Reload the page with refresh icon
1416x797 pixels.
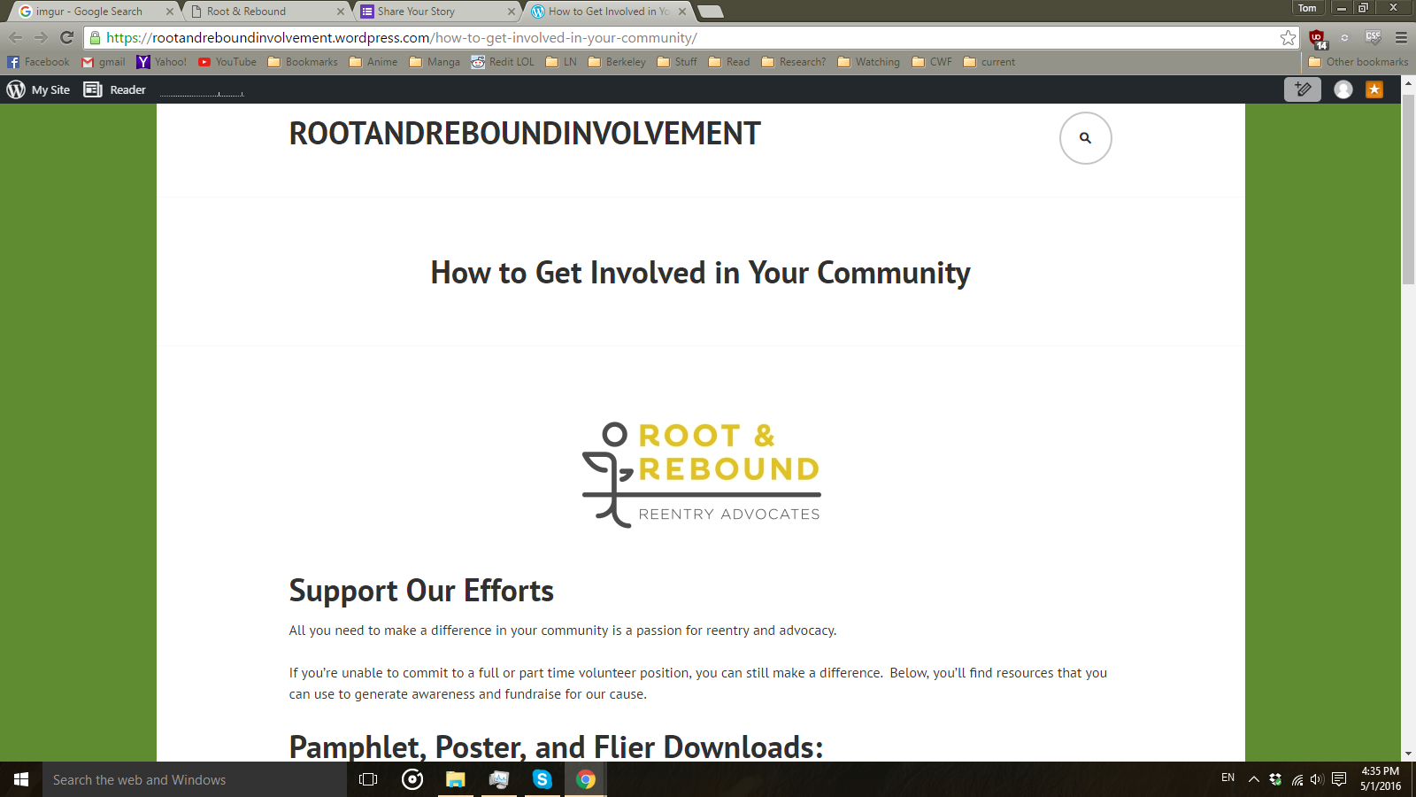click(66, 37)
